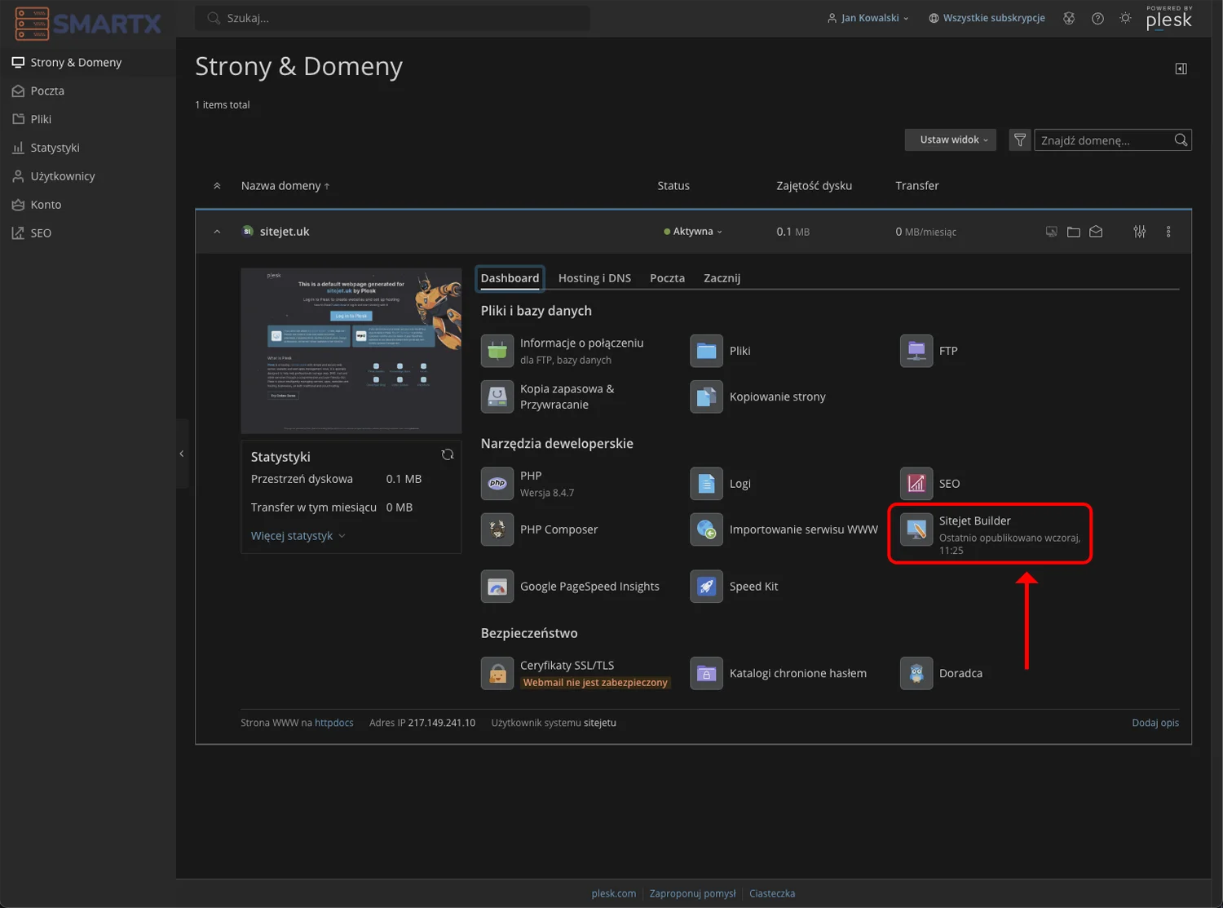Toggle the left sidebar collapse arrow
This screenshot has height=908, width=1223.
(x=182, y=453)
